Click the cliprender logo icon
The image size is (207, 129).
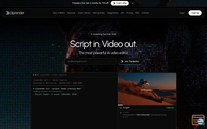click(x=8, y=13)
